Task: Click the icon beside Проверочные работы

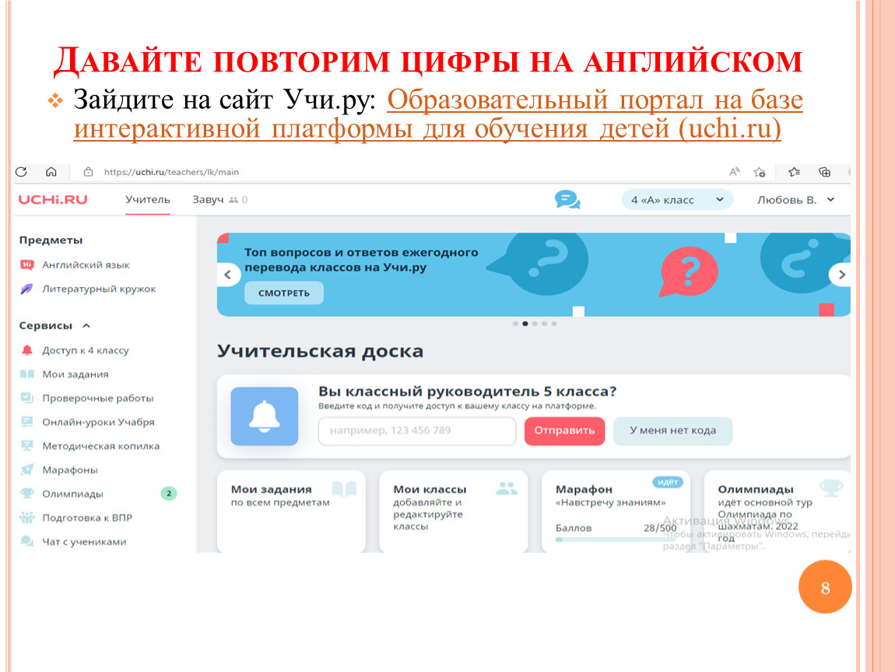Action: [26, 398]
